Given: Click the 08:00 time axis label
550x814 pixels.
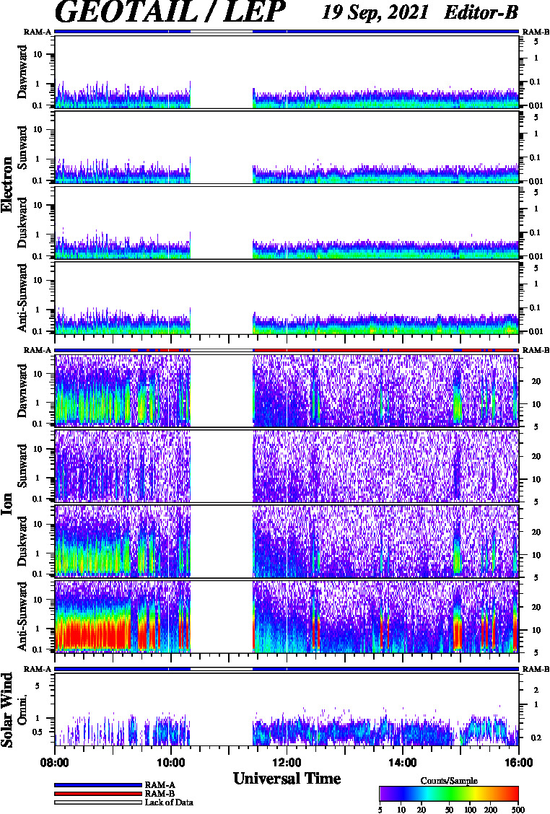Looking at the screenshot, I should [x=55, y=763].
